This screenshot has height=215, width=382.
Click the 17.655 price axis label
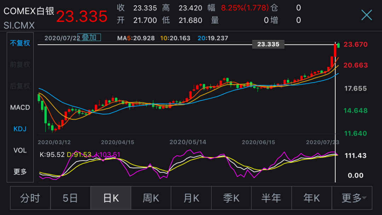pyautogui.click(x=355, y=88)
